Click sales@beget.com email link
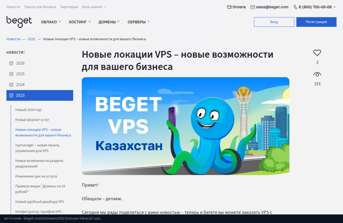The width and height of the screenshot is (343, 223). pos(272,7)
